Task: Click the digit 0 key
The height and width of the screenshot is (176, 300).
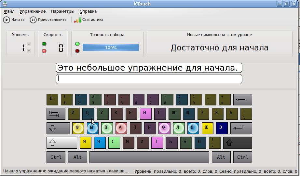Action: 196,100
